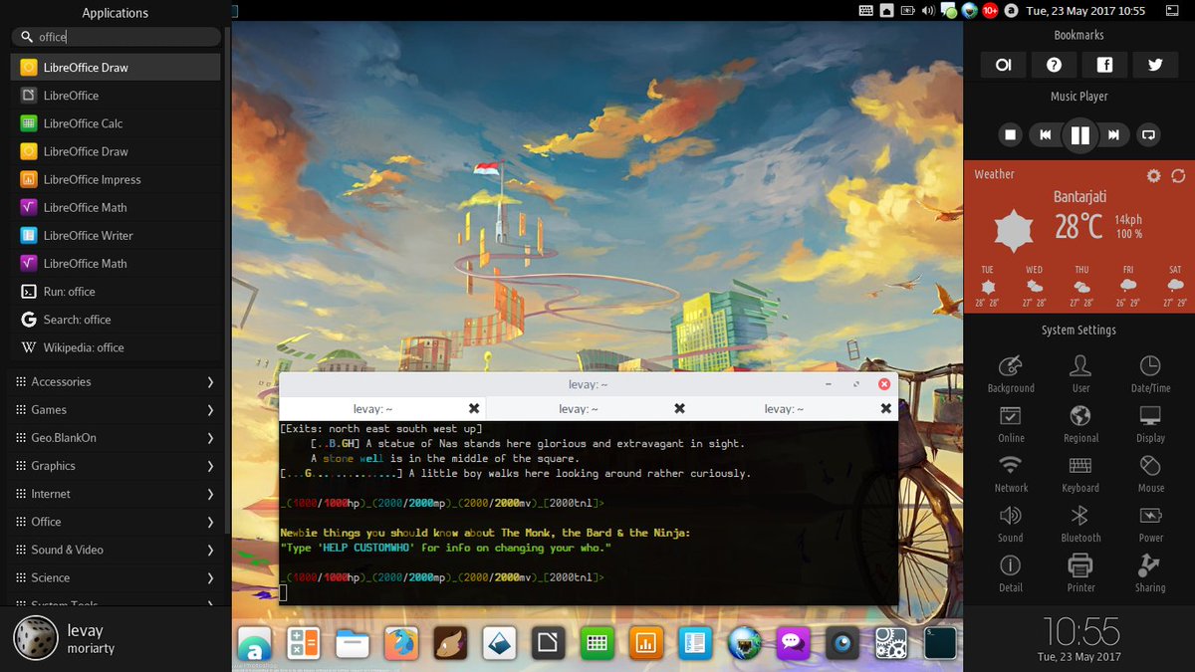Refresh the Weather widget

pyautogui.click(x=1178, y=175)
